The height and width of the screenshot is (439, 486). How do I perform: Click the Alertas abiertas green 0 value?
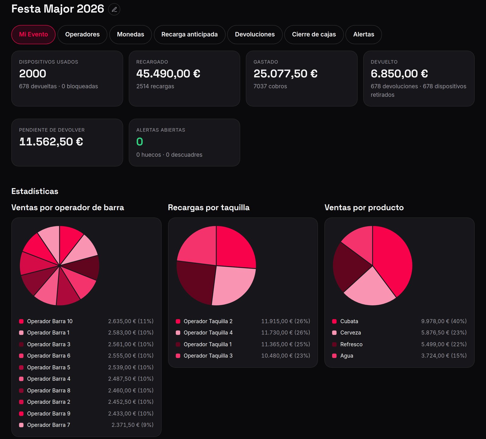click(x=140, y=142)
